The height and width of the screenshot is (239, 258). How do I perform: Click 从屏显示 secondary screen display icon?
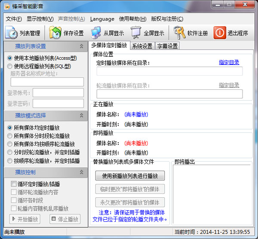click(107, 33)
